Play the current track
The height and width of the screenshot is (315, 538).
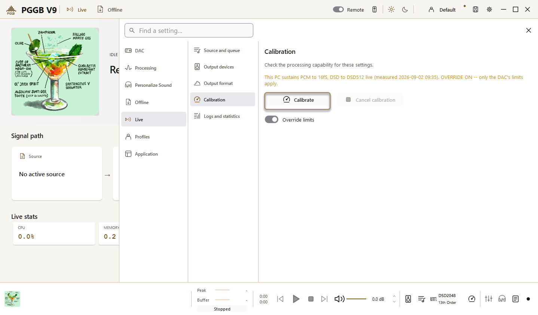(296, 299)
